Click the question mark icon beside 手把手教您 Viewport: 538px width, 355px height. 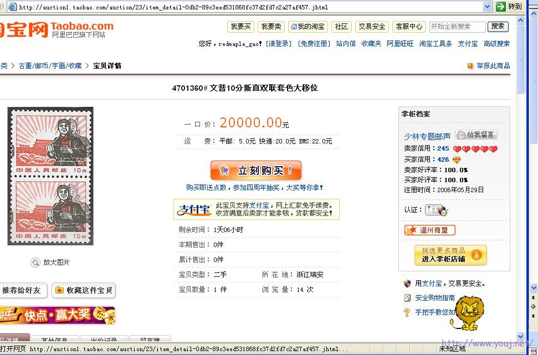(x=407, y=312)
